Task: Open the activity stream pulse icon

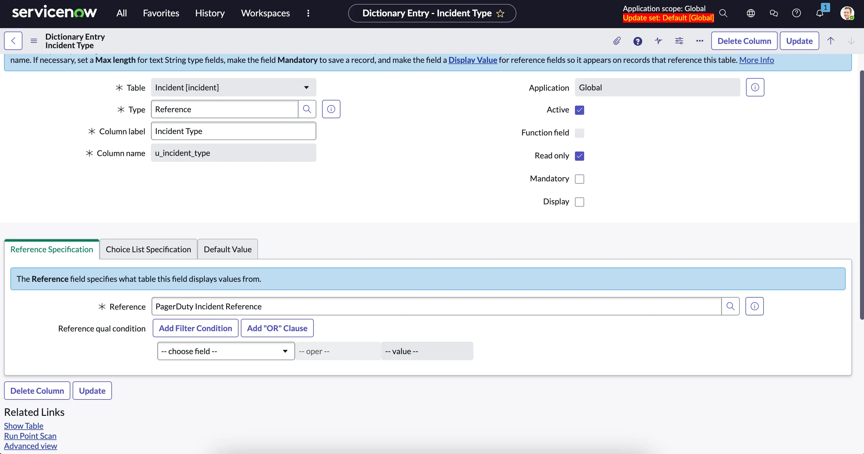Action: click(x=658, y=41)
